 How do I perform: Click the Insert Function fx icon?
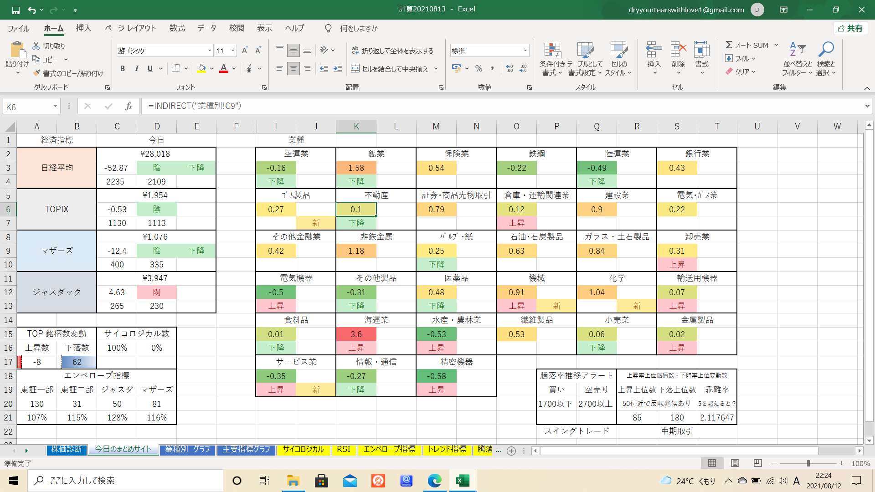pyautogui.click(x=129, y=106)
